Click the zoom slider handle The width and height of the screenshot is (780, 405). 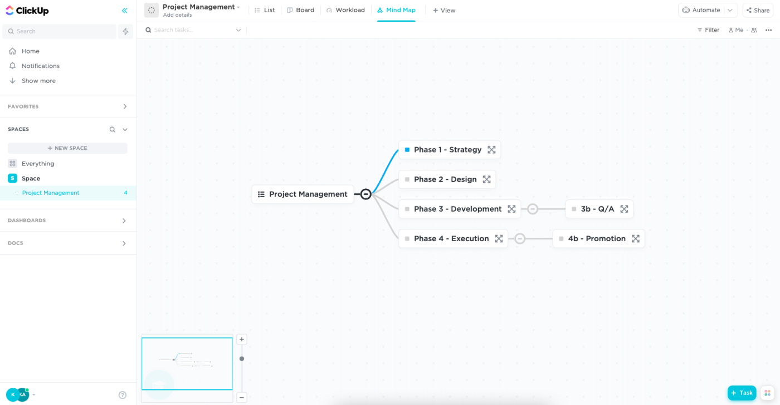[242, 359]
